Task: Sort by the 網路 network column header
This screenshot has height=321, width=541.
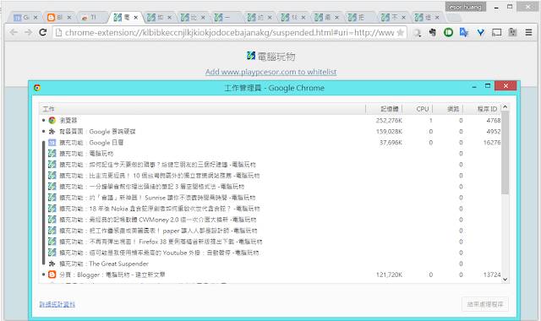Action: 448,109
